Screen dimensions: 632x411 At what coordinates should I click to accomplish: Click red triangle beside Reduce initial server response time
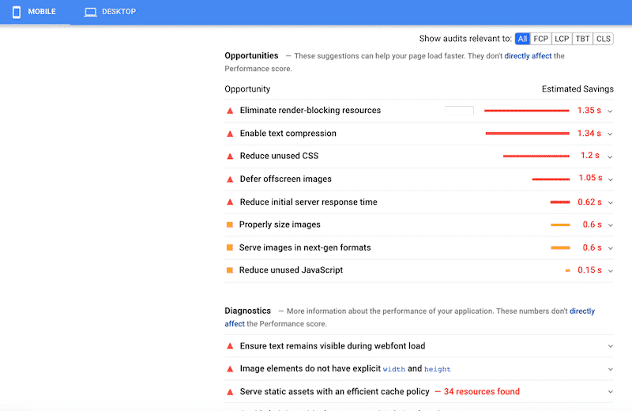pos(230,202)
